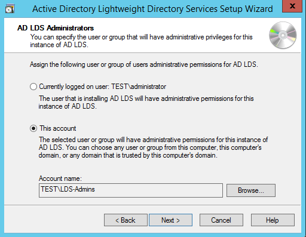
Task: Click the 'Assign the following user or group' instruction
Action: [144, 64]
